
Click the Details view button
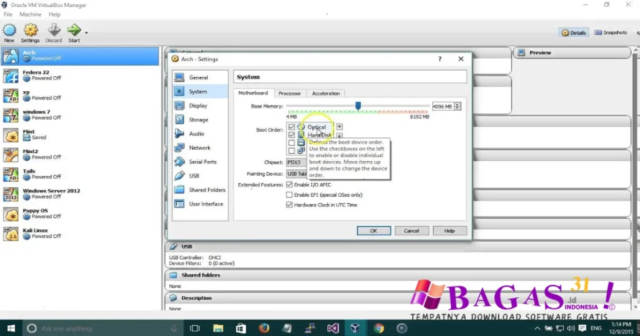(574, 32)
